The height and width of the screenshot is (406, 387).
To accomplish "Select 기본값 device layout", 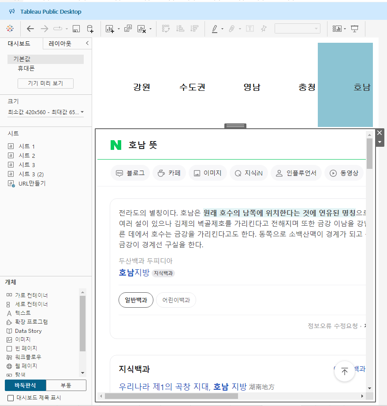I will (45, 59).
